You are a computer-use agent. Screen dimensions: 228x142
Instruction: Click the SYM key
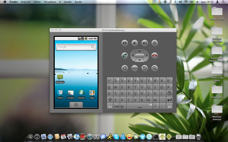tap(117, 106)
